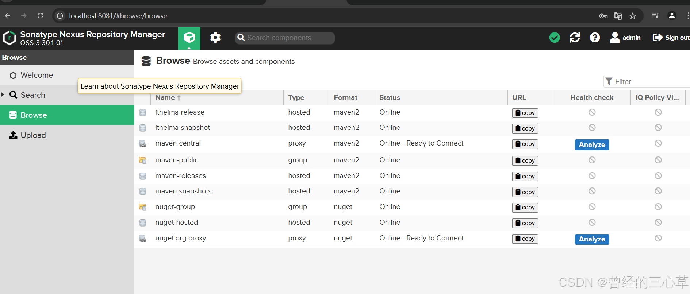This screenshot has height=294, width=690.
Task: Analyze health of nuget.org-proxy
Action: 592,239
